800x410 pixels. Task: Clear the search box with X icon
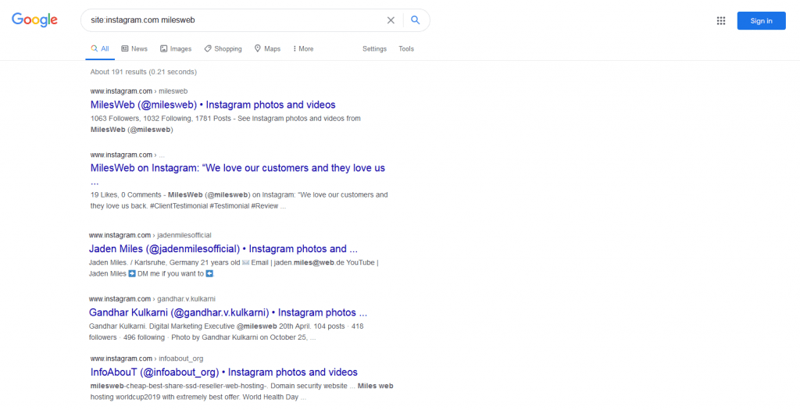(391, 20)
